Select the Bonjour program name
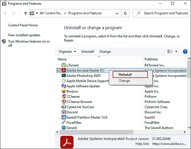The height and width of the screenshot is (149, 191). tap(72, 91)
